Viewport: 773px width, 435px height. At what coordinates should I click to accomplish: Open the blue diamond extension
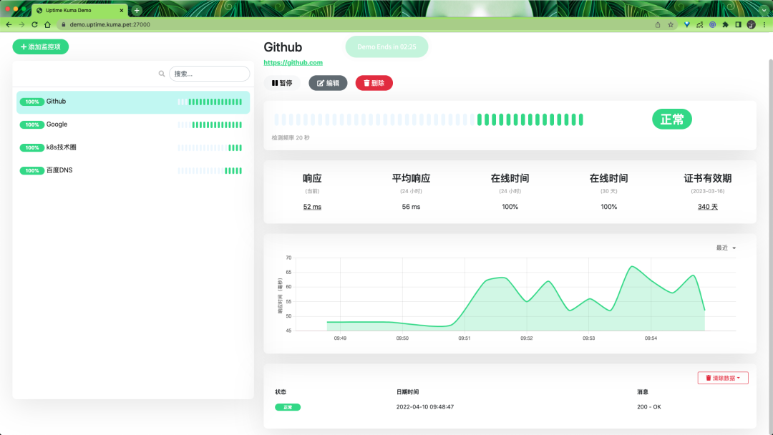tap(686, 24)
